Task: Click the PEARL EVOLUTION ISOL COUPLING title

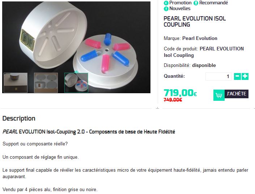Action: point(195,22)
